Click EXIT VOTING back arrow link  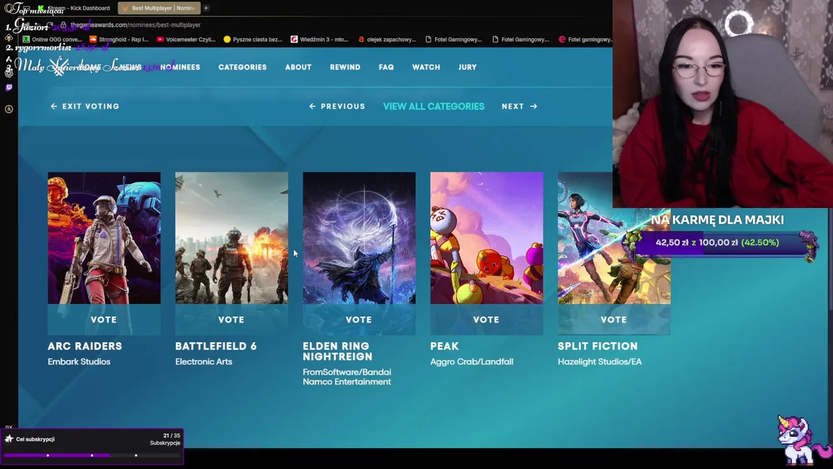tap(85, 106)
